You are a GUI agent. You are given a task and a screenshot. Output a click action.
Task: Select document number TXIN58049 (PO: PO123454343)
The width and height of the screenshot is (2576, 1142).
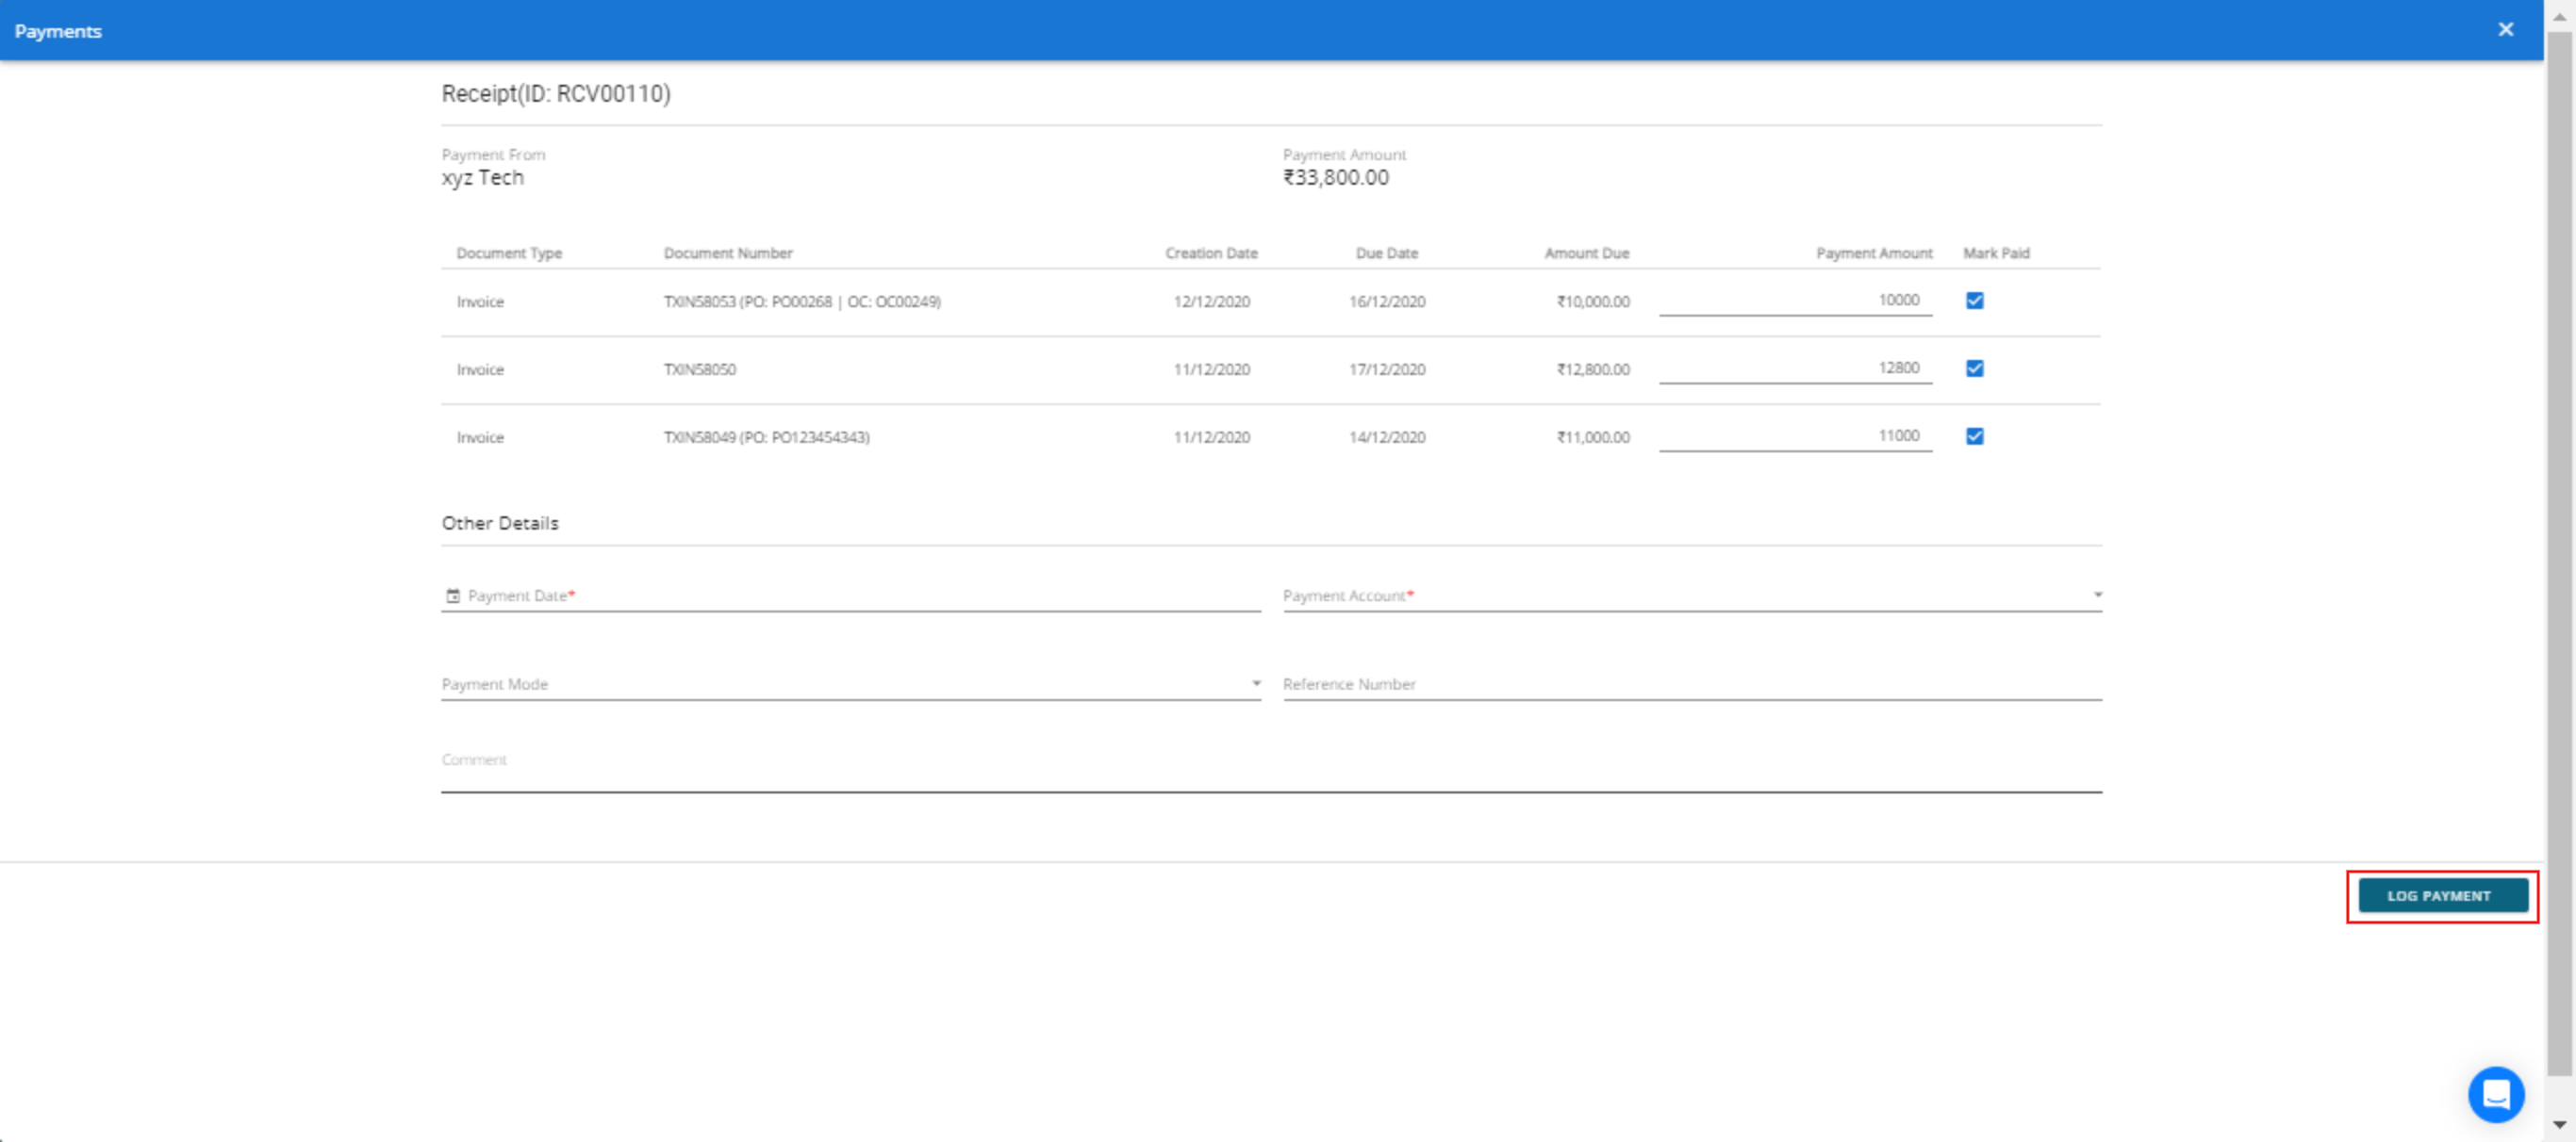767,437
